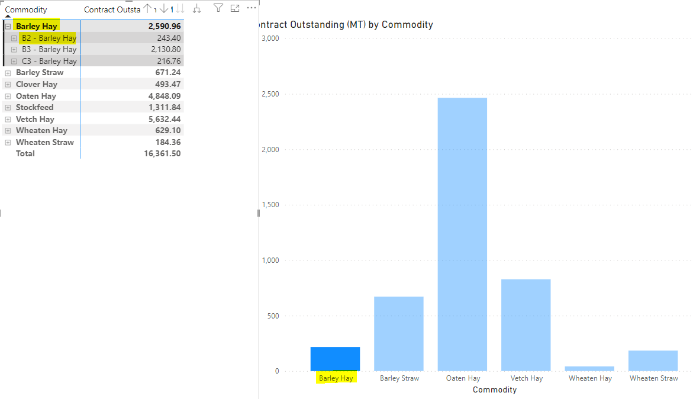Click the Barley Hay axis label

coord(336,378)
